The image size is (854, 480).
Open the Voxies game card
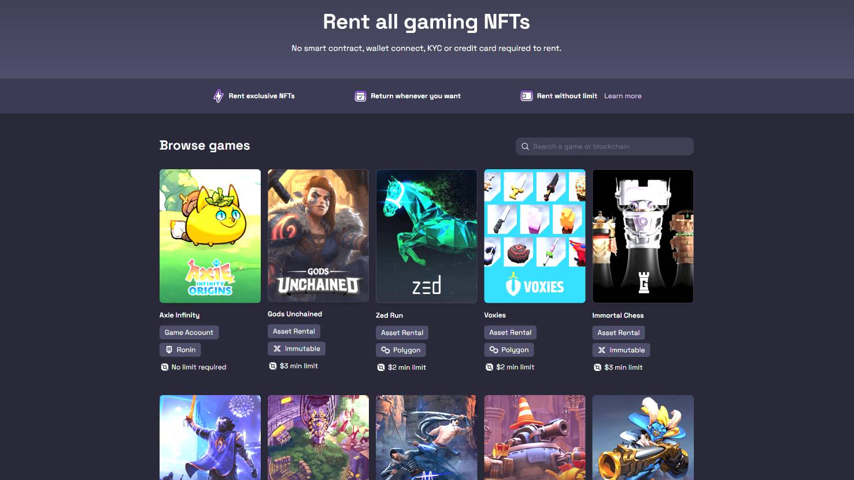[x=534, y=236]
